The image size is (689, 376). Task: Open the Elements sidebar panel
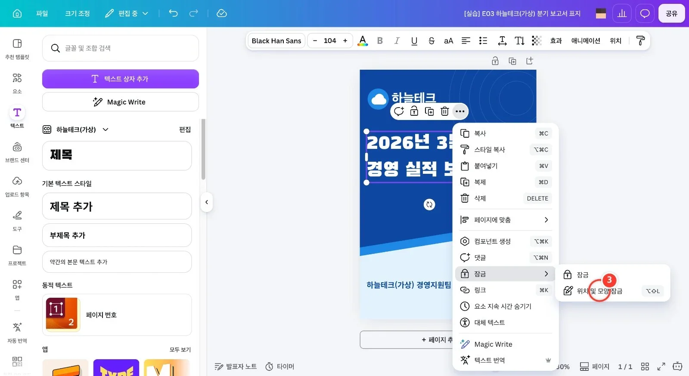[17, 83]
